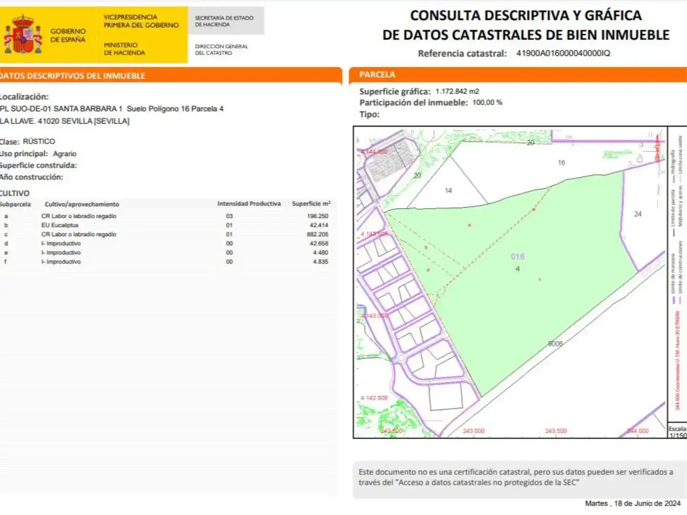Click the 'MINISTERIO DE HACIENDA' label
Image resolution: width=687 pixels, height=515 pixels.
(x=124, y=49)
